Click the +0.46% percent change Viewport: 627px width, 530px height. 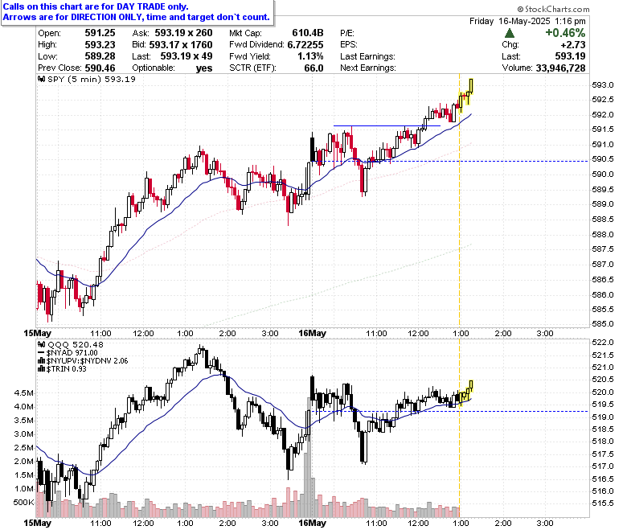point(565,33)
